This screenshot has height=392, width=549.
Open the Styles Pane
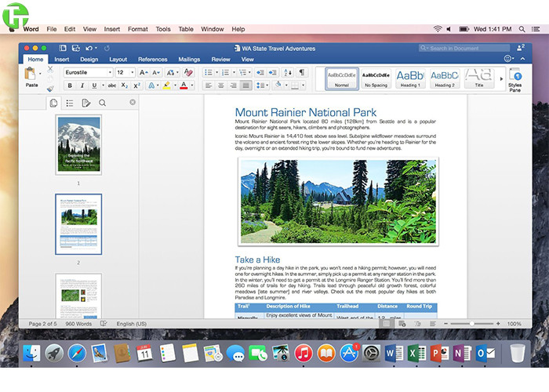tap(514, 78)
